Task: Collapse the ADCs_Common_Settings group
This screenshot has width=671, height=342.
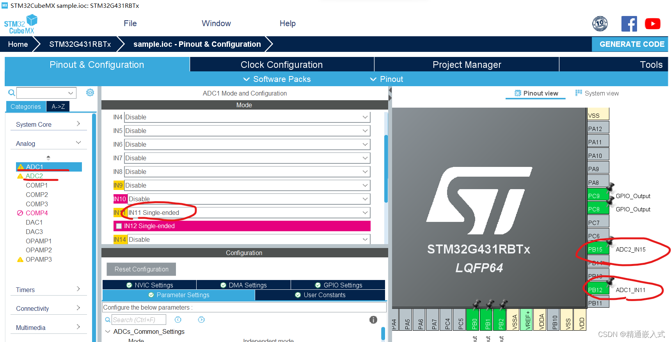Action: click(x=108, y=331)
